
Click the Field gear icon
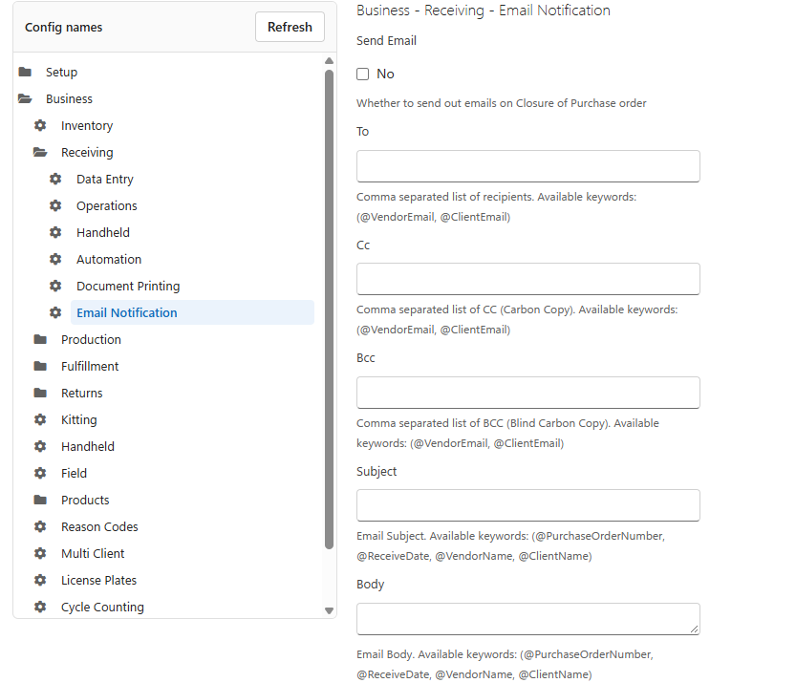click(40, 474)
